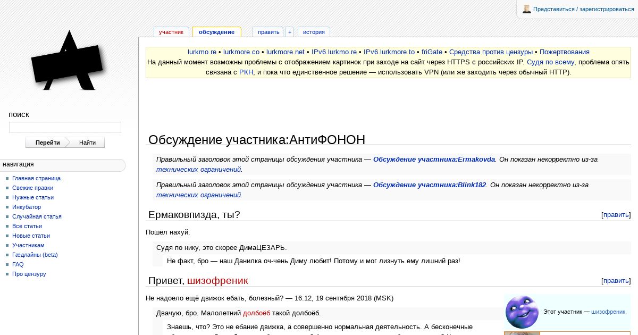This screenshot has height=335, width=638.
Task: Open the 'Пожертвования' link
Action: tap(565, 52)
